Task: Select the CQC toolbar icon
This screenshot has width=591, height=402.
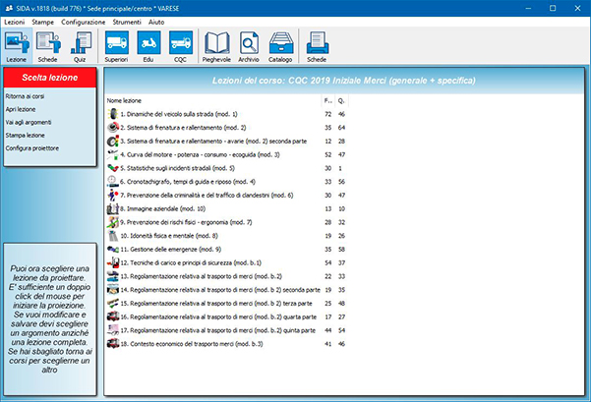Action: pos(179,46)
